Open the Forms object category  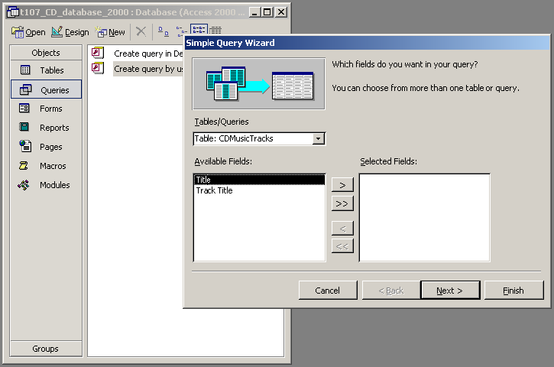pos(45,109)
